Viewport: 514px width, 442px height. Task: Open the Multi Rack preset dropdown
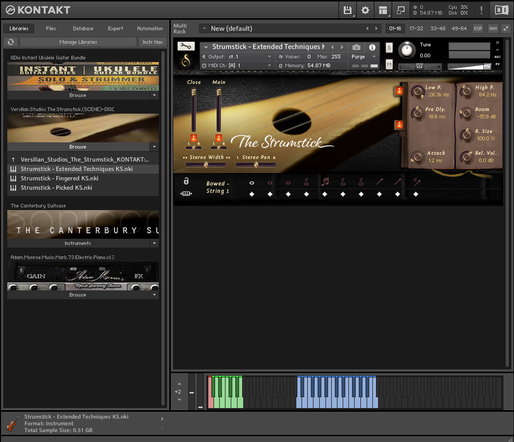coord(204,29)
